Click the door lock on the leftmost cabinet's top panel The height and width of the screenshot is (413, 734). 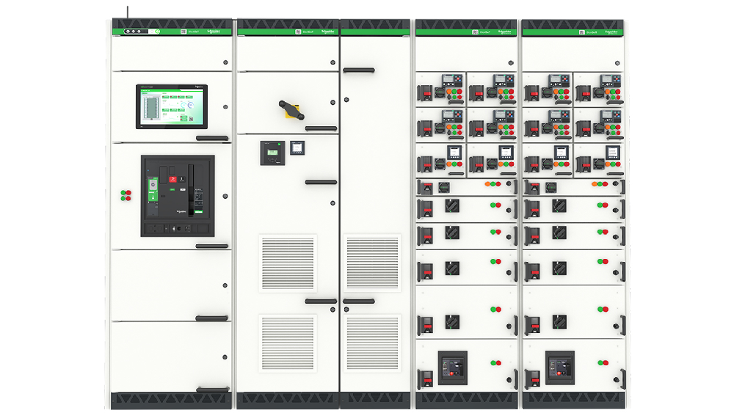pyautogui.click(x=225, y=62)
